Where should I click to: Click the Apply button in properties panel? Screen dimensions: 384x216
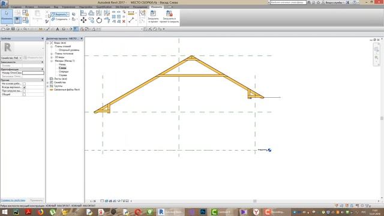pos(36,200)
